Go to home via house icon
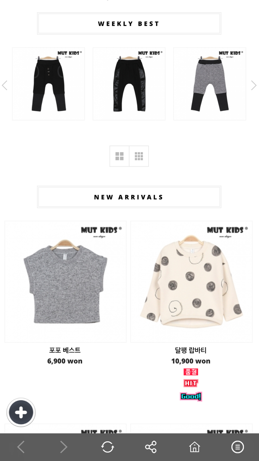This screenshot has height=461, width=259. pyautogui.click(x=194, y=447)
